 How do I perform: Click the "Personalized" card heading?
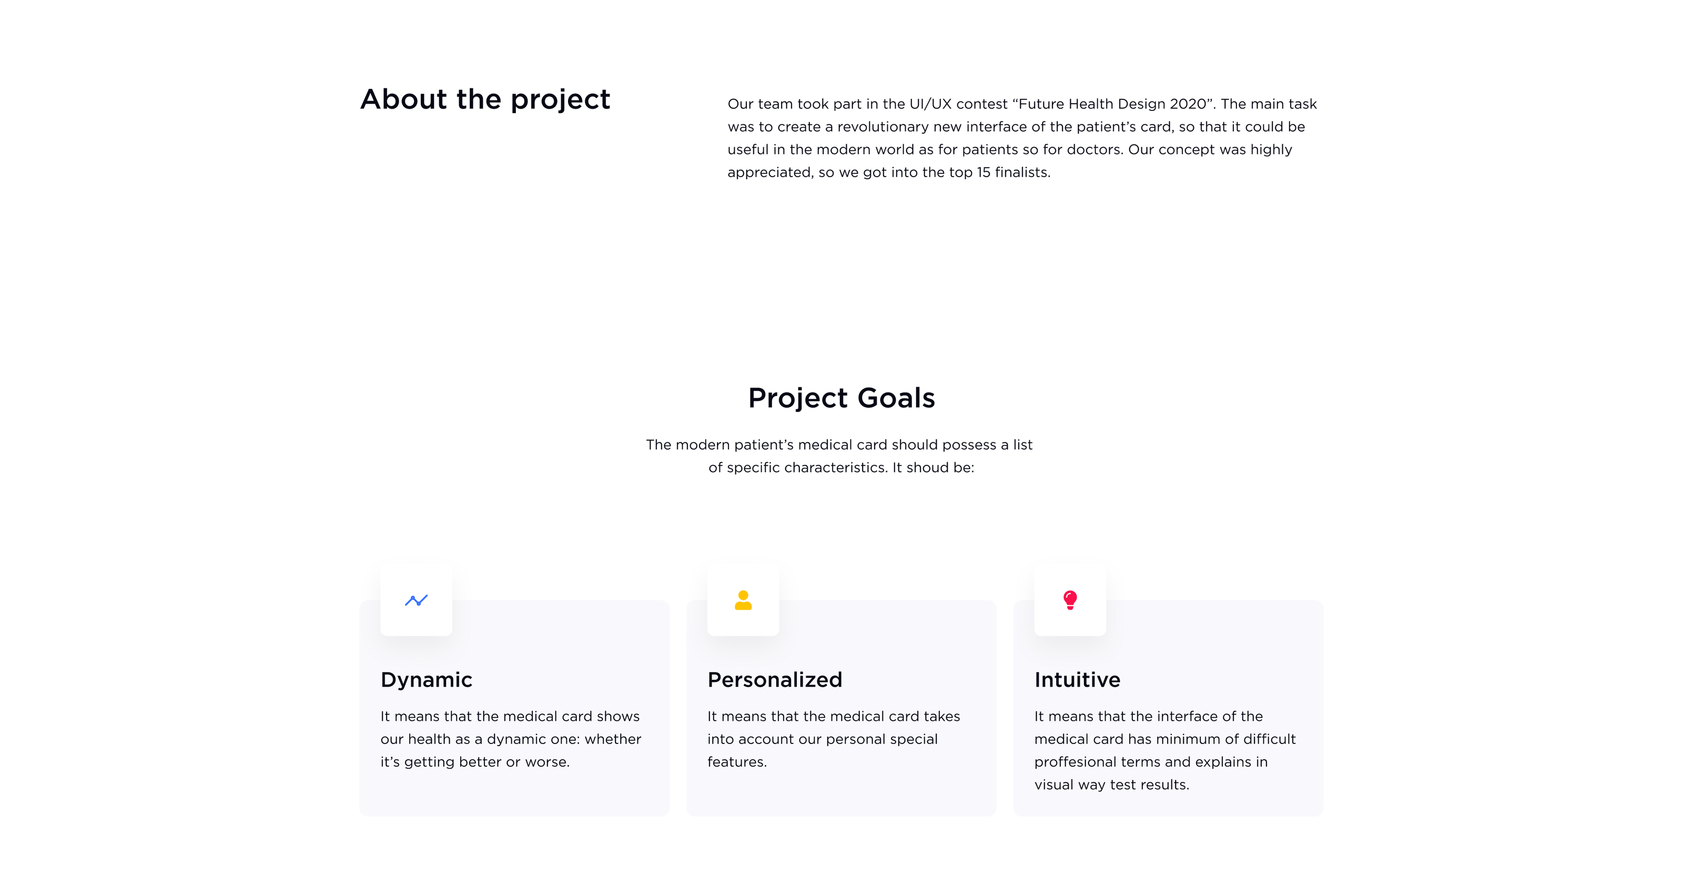click(x=774, y=680)
